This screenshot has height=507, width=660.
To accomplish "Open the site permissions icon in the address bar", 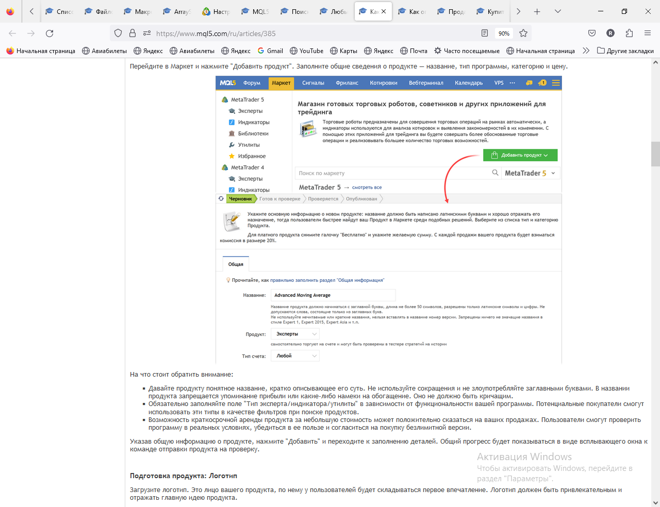I will tap(147, 33).
